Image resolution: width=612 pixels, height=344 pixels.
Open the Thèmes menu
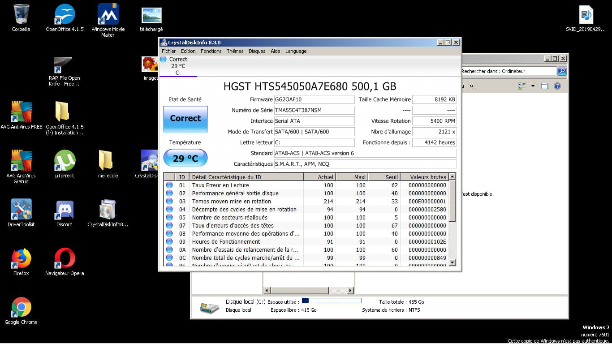coord(235,51)
